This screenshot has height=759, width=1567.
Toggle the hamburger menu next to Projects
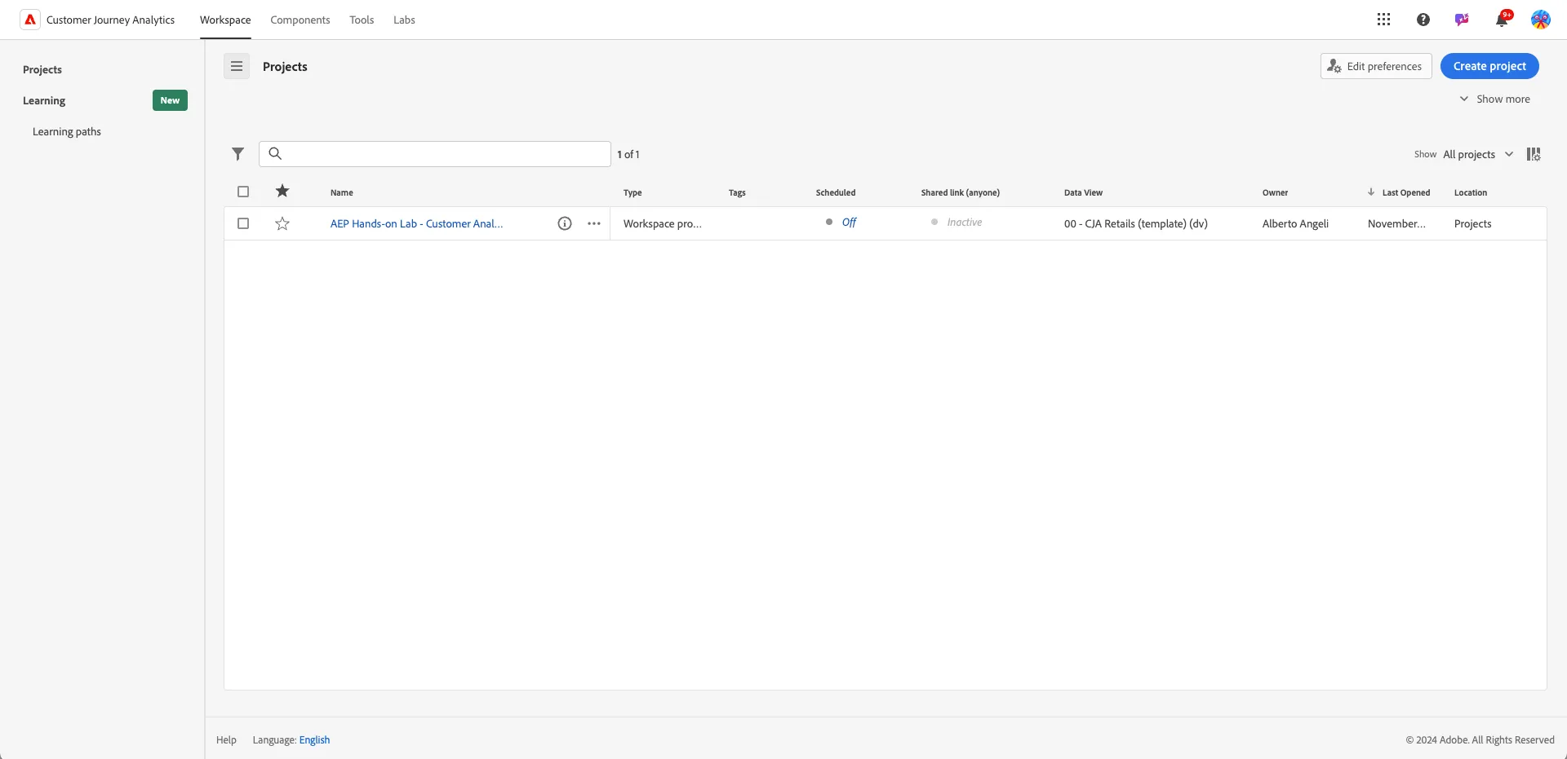(x=237, y=66)
